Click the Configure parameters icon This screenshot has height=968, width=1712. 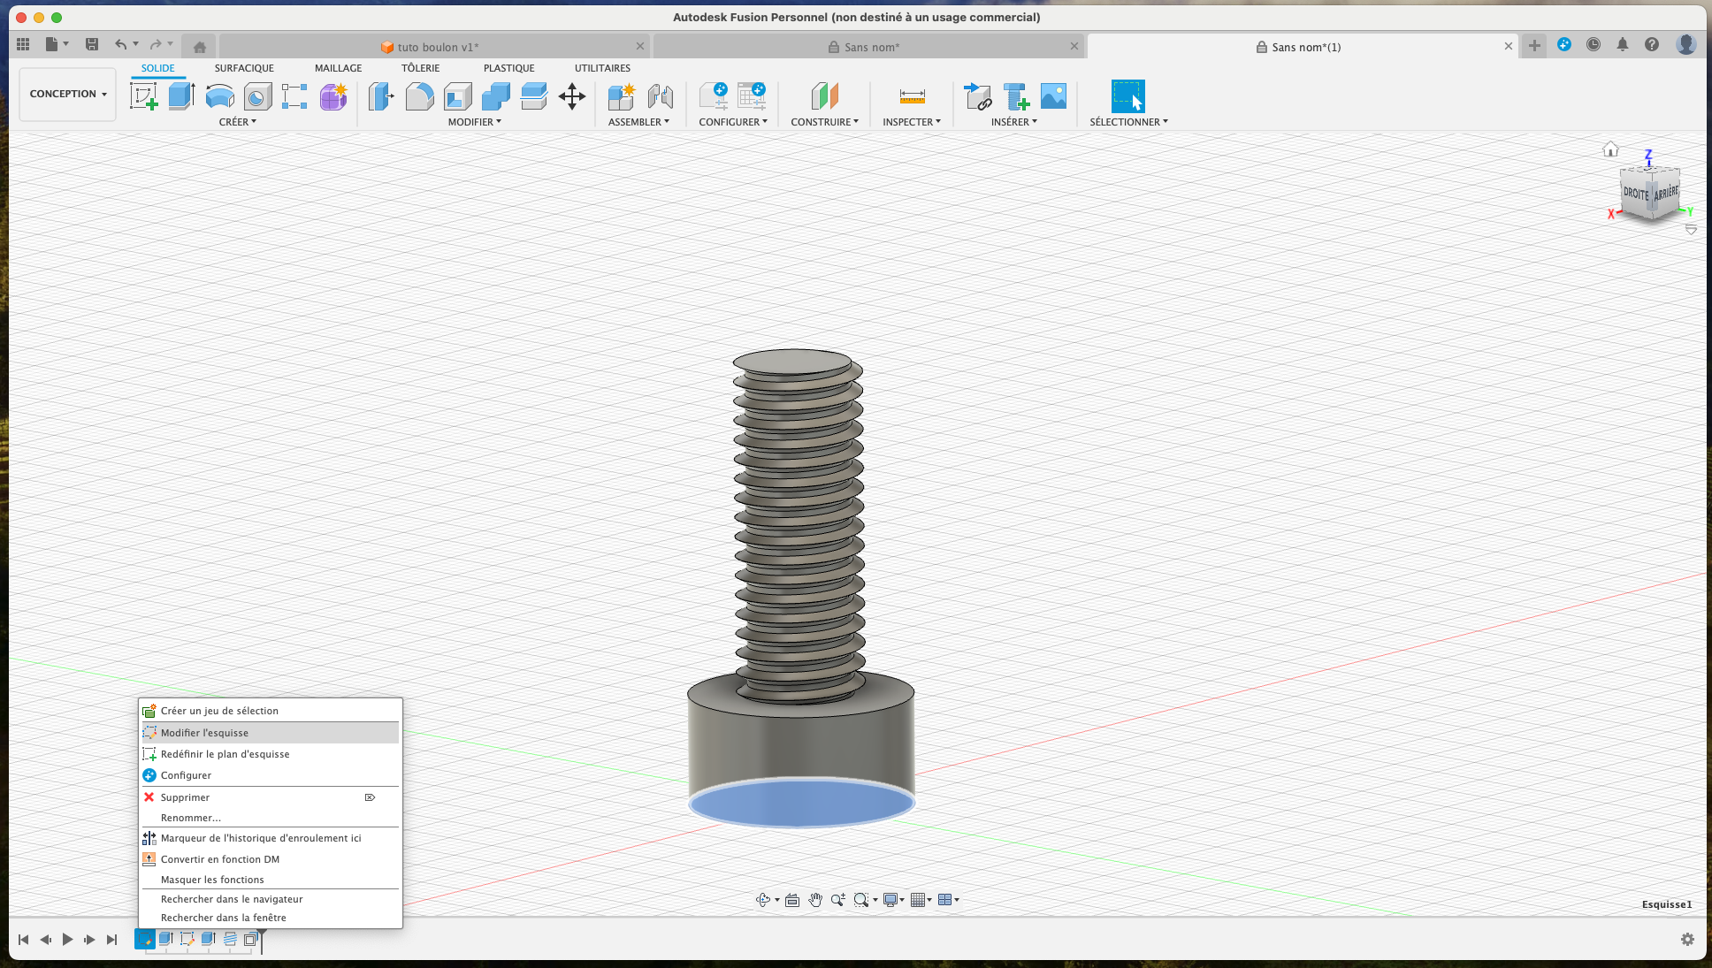(714, 95)
